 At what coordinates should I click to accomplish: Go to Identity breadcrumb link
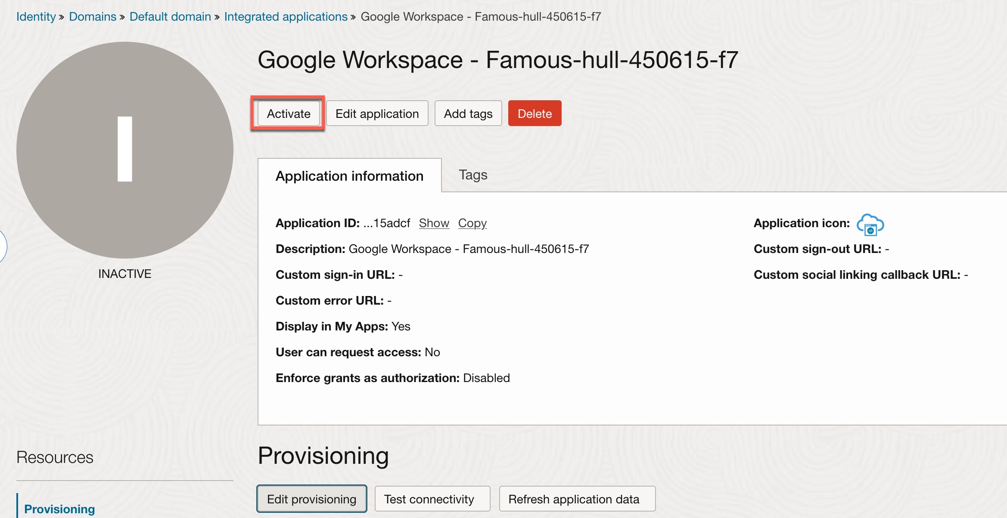click(36, 17)
